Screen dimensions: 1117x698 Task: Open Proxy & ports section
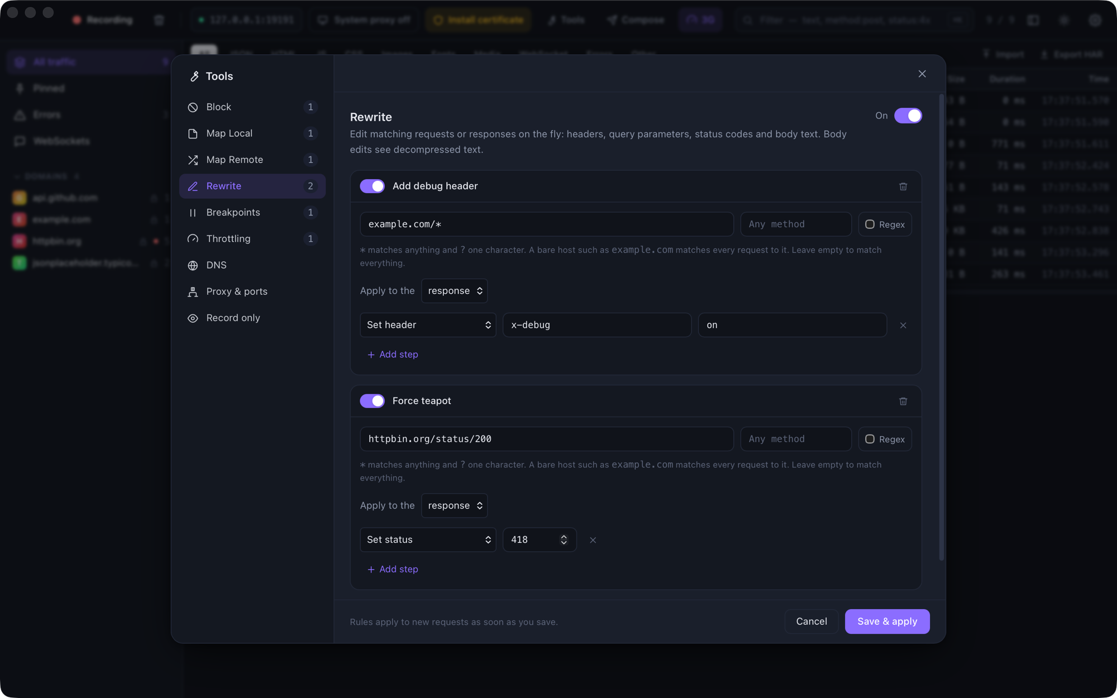click(x=252, y=291)
